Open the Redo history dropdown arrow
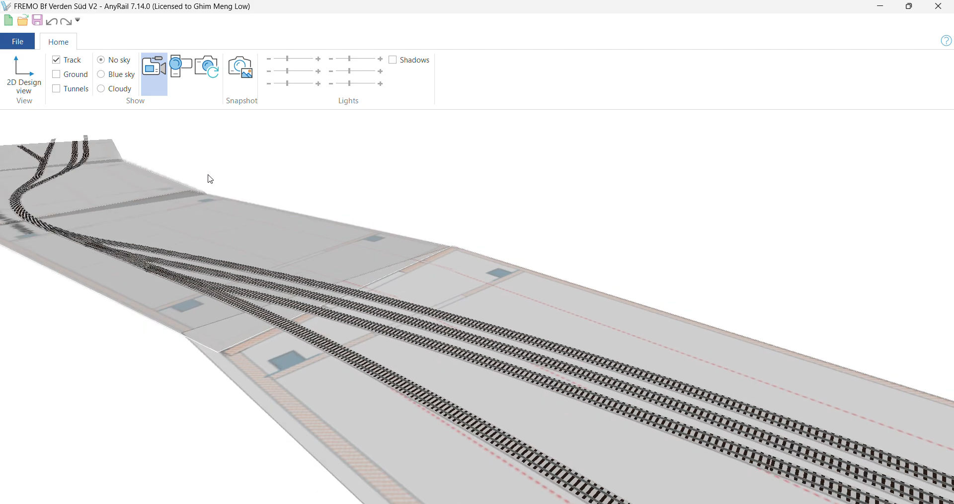954x504 pixels. (x=77, y=20)
